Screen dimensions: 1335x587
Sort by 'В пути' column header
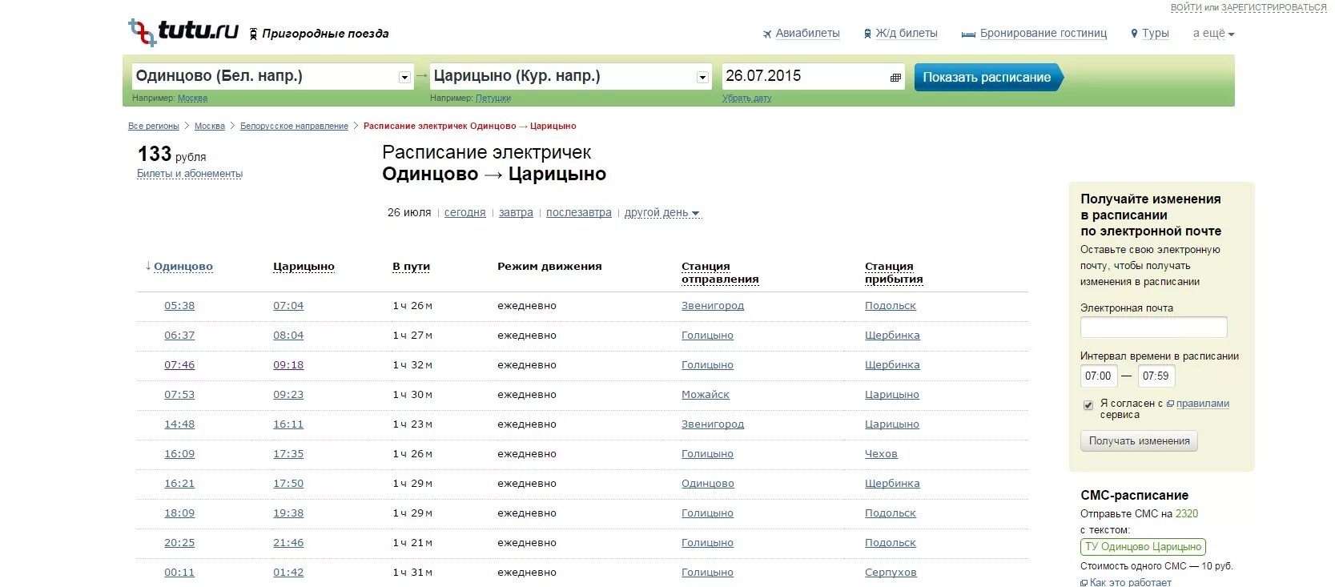coord(411,267)
